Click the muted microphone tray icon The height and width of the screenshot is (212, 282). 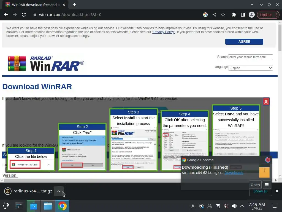226,206
